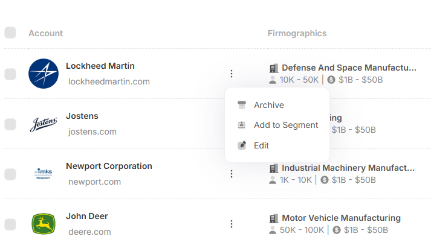Open the lockheedmartin.com domain link
Viewport: 431px width, 248px height.
coord(109,81)
